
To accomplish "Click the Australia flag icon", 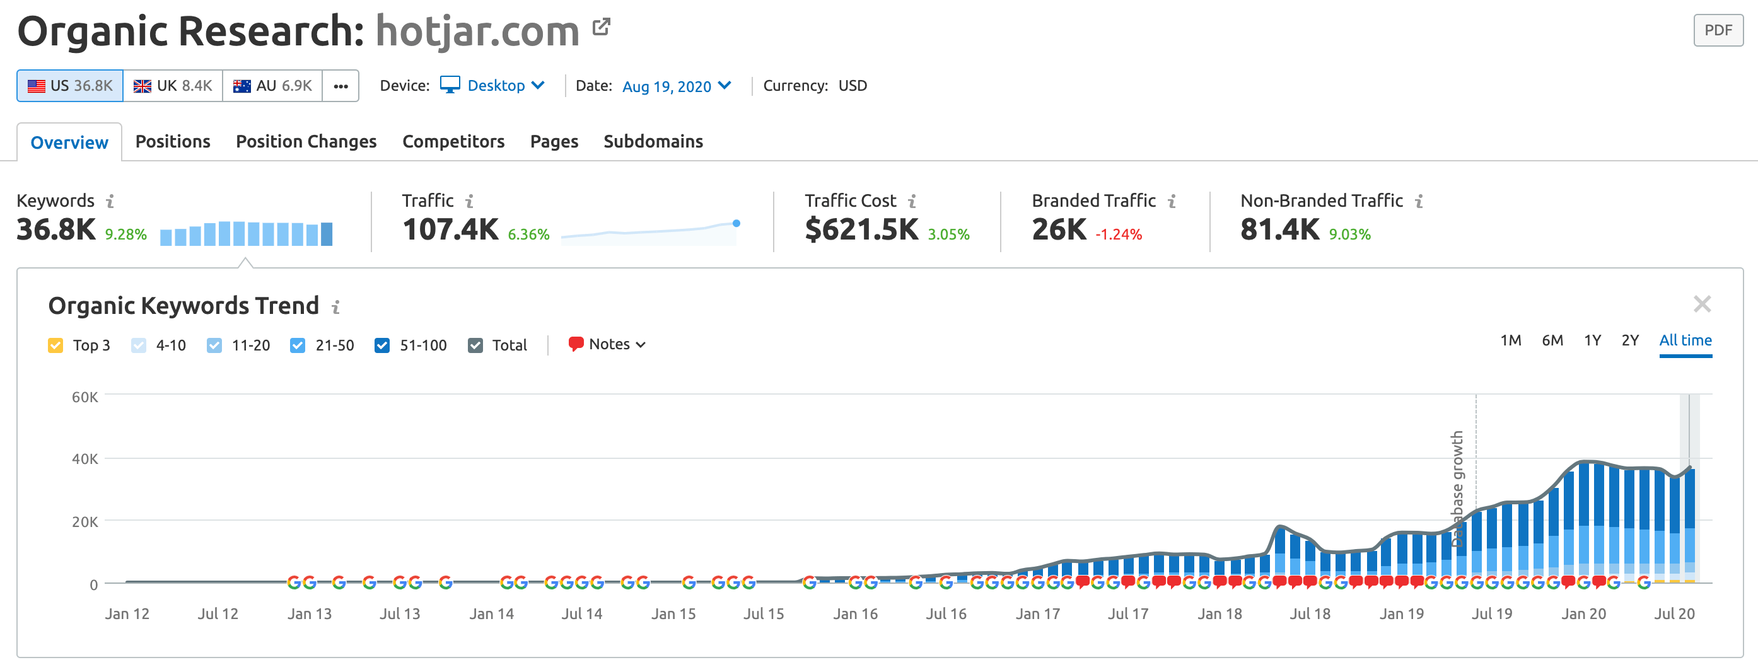I will tap(242, 86).
